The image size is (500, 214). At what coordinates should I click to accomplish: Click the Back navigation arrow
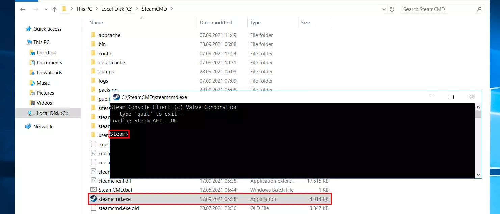[x=24, y=9]
